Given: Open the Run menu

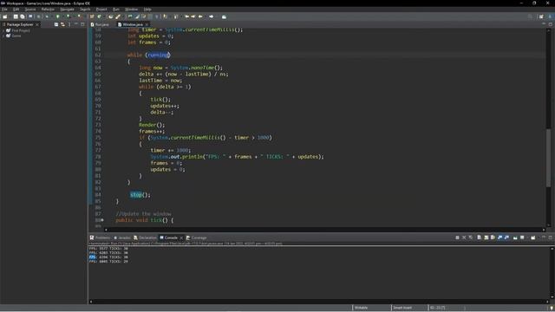Looking at the screenshot, I should tap(115, 10).
